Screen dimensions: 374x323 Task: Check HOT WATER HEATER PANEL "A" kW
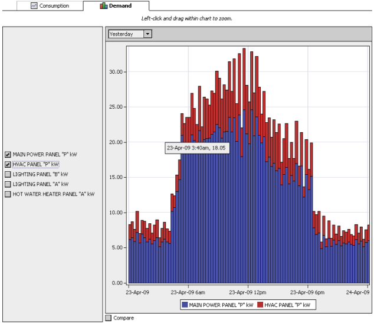pos(8,194)
